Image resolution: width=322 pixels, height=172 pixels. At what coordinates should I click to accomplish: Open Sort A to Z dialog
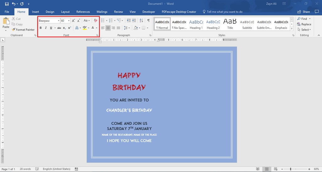tap(141, 20)
